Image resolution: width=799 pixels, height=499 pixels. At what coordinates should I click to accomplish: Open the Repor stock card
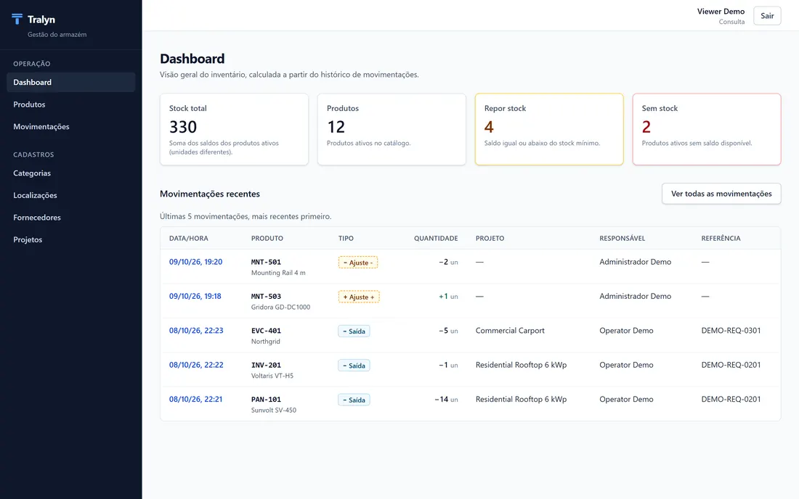pos(549,129)
